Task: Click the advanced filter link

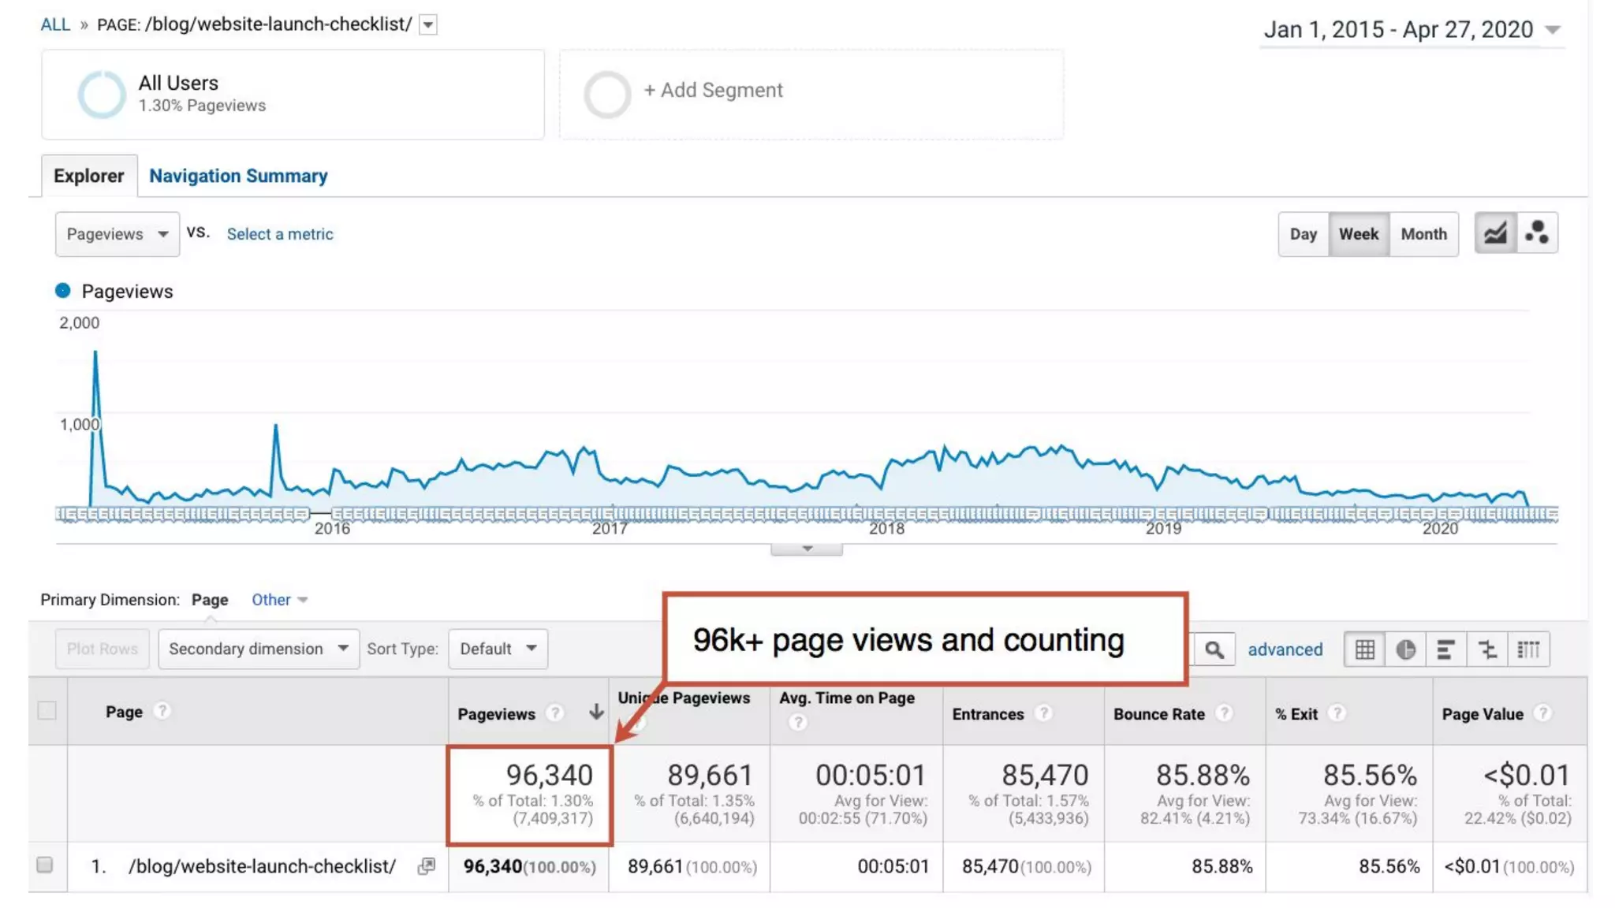Action: [1285, 649]
